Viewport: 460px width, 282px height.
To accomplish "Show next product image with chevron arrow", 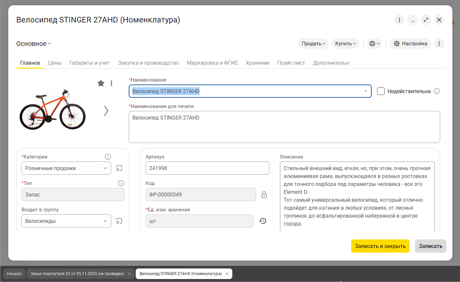I will (x=106, y=111).
